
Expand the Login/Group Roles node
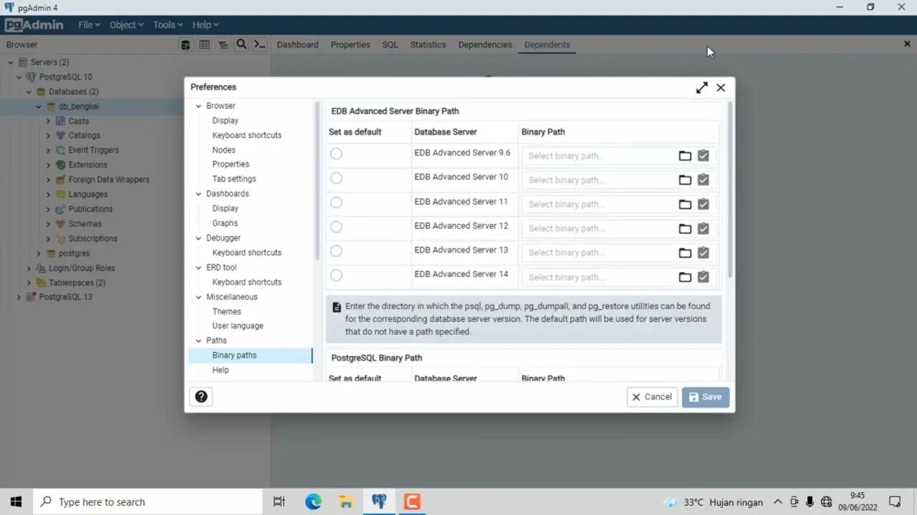pyautogui.click(x=29, y=268)
